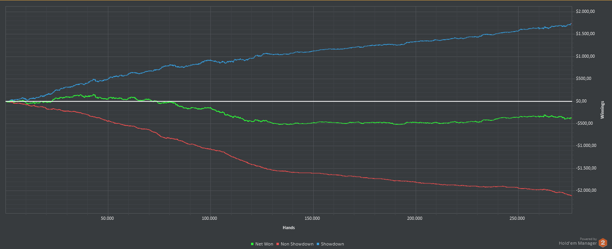
Task: Click the $500,00 winnings axis label
Action: (x=583, y=79)
